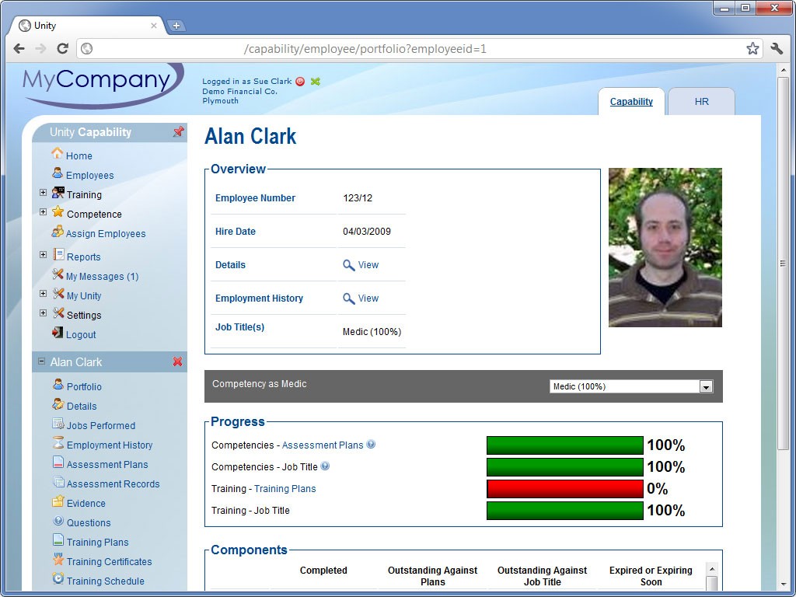Screen dimensions: 796x597
Task: Click help icon next to Assessment Plans
Action: 371,444
